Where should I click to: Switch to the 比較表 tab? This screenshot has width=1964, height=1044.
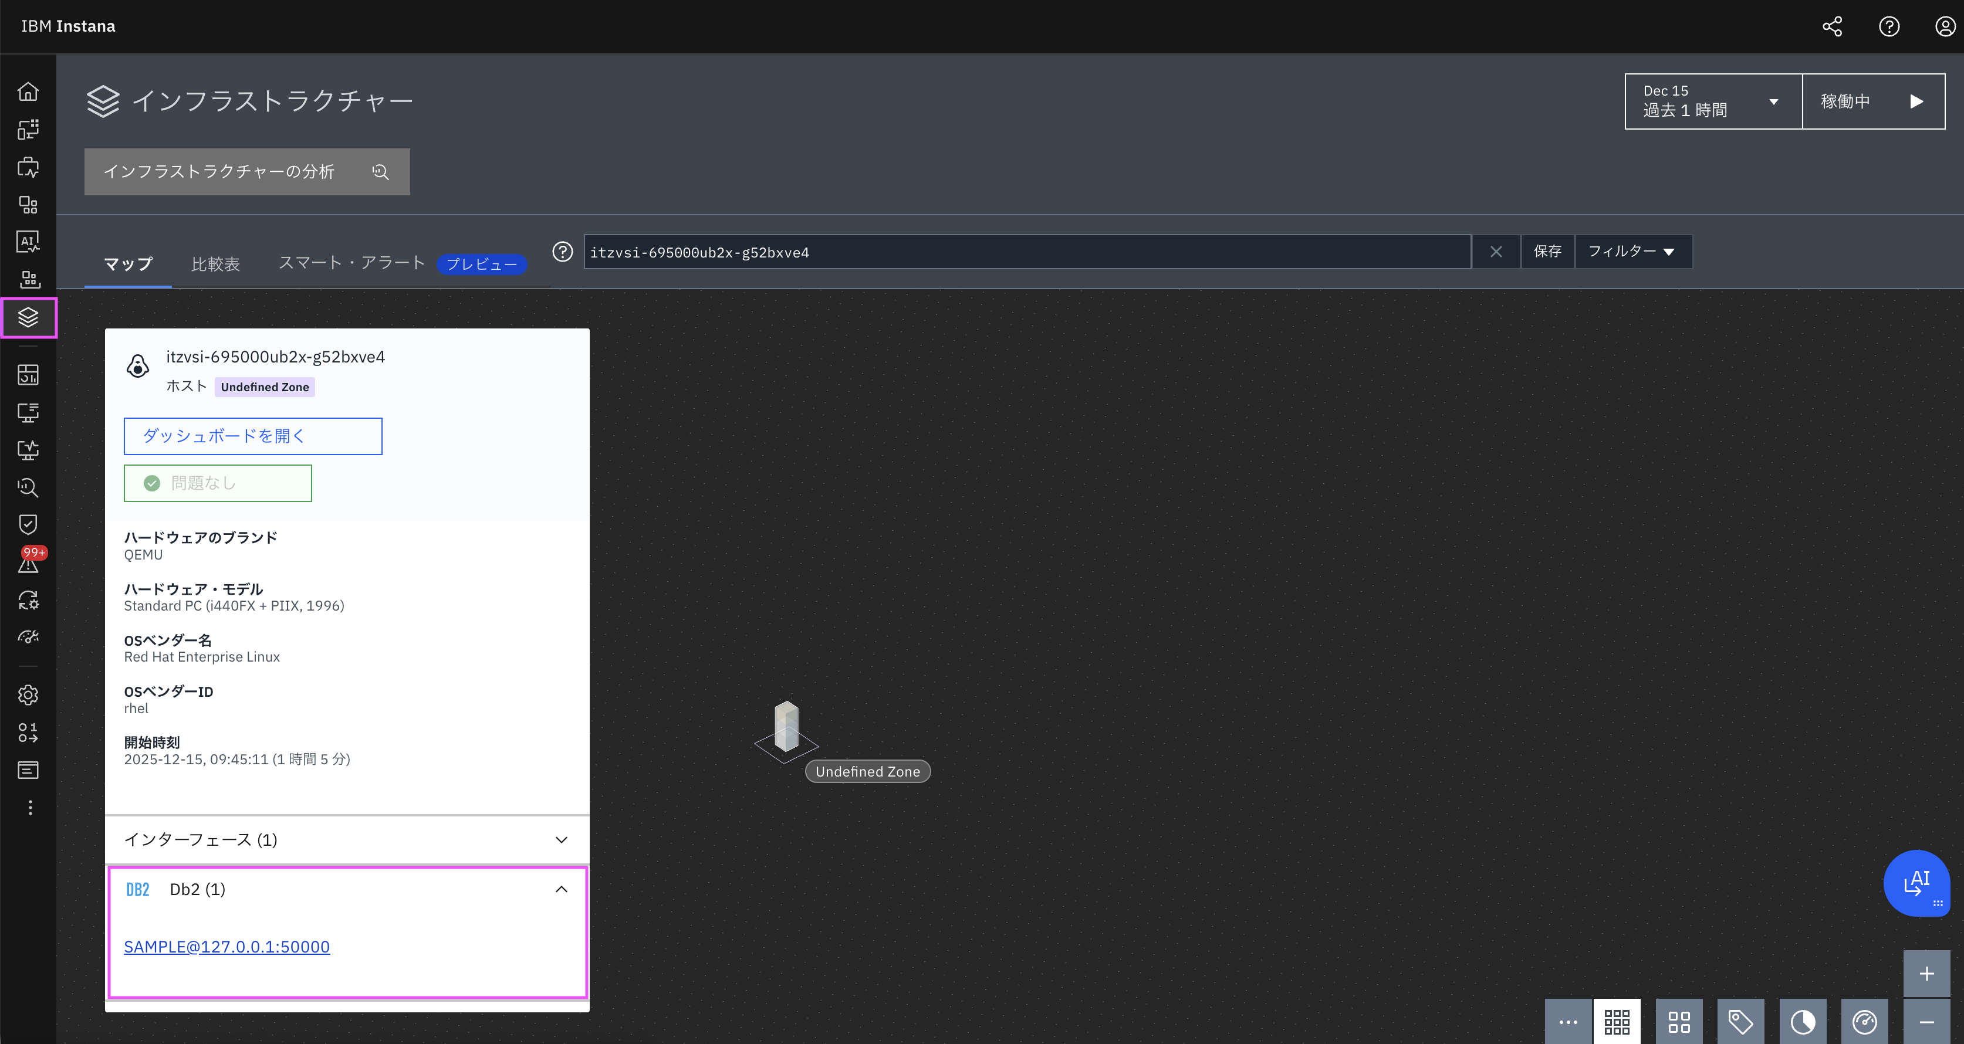click(x=215, y=264)
